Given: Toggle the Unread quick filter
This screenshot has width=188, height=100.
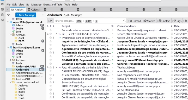Looking at the screenshot, I should coord(135,21).
